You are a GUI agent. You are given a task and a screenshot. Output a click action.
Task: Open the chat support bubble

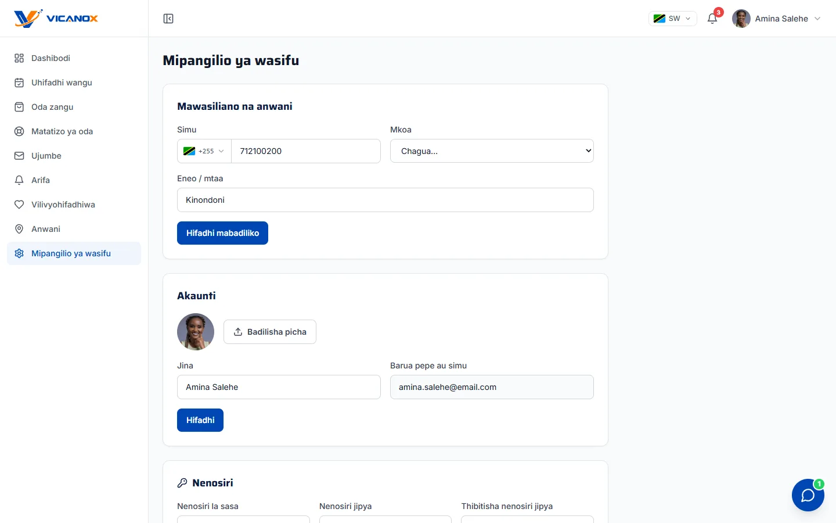[808, 495]
